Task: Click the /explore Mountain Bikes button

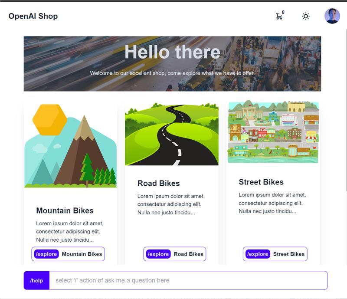Action: point(68,254)
